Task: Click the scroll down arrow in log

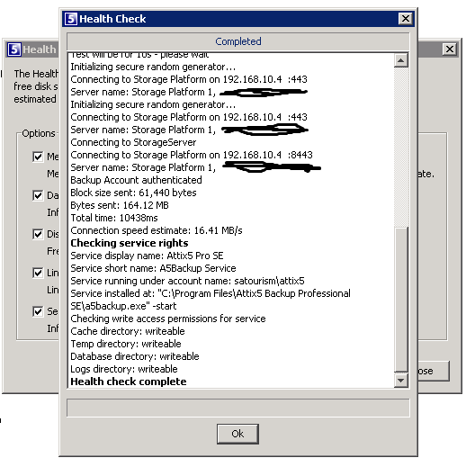Action: click(x=401, y=380)
